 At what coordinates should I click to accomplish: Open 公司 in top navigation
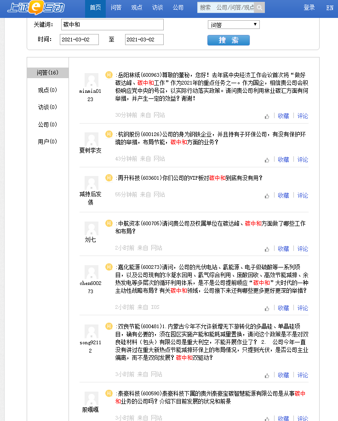tap(178, 7)
